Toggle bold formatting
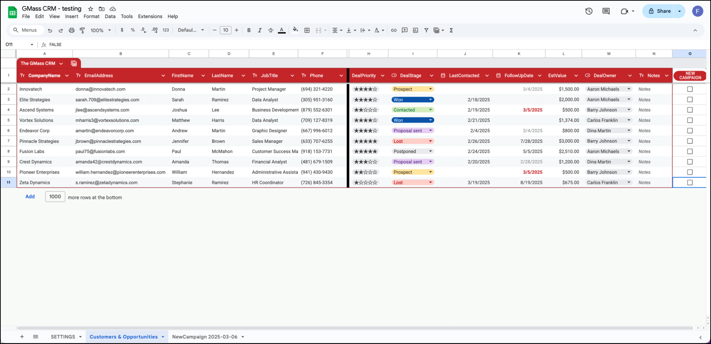711x344 pixels. click(249, 30)
